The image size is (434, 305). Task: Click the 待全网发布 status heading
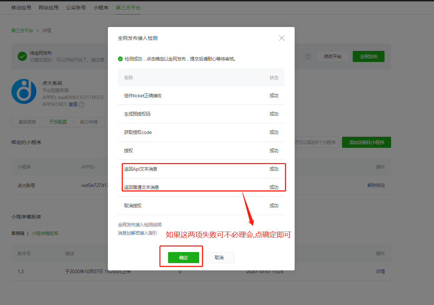point(41,53)
